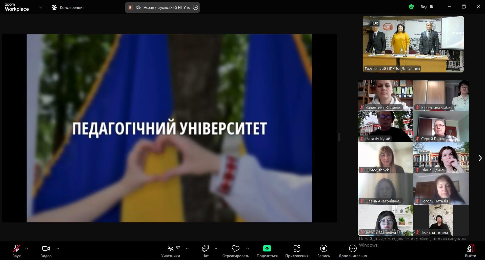
Task: Show next page of participant videos
Action: tap(480, 158)
